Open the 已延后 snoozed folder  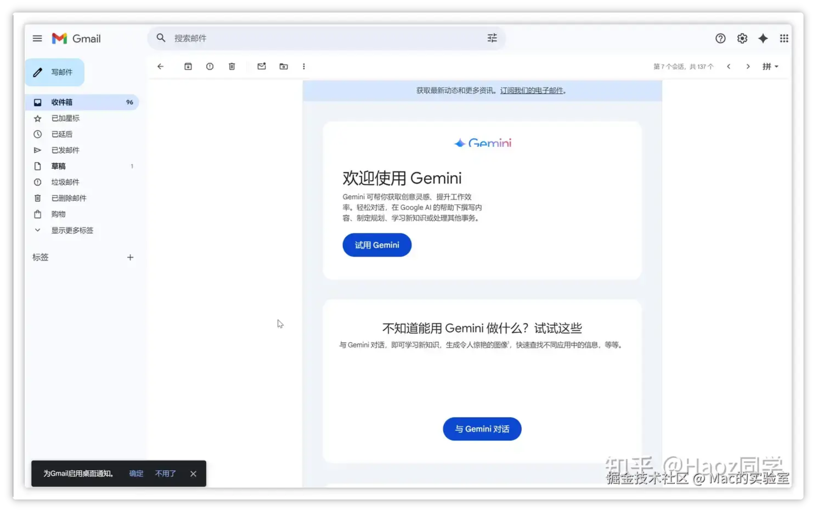(x=82, y=135)
